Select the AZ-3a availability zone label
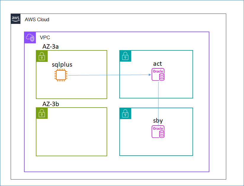The height and width of the screenshot is (186, 244). (51, 46)
